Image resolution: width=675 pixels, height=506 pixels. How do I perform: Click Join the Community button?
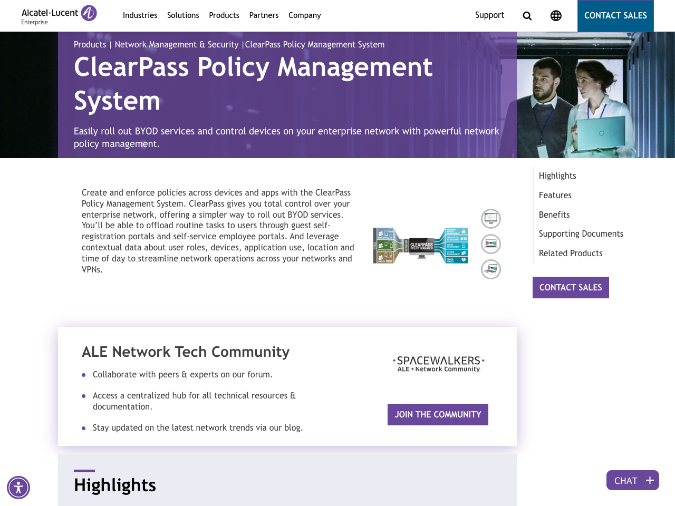(x=438, y=414)
